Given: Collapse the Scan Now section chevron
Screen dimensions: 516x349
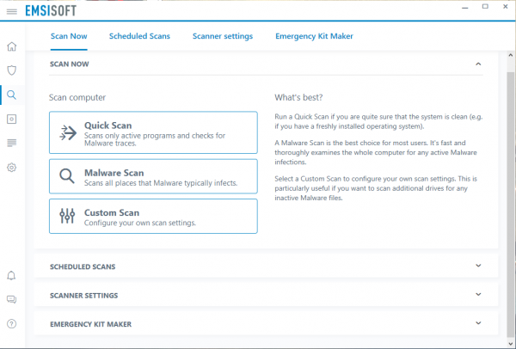Looking at the screenshot, I should 478,64.
